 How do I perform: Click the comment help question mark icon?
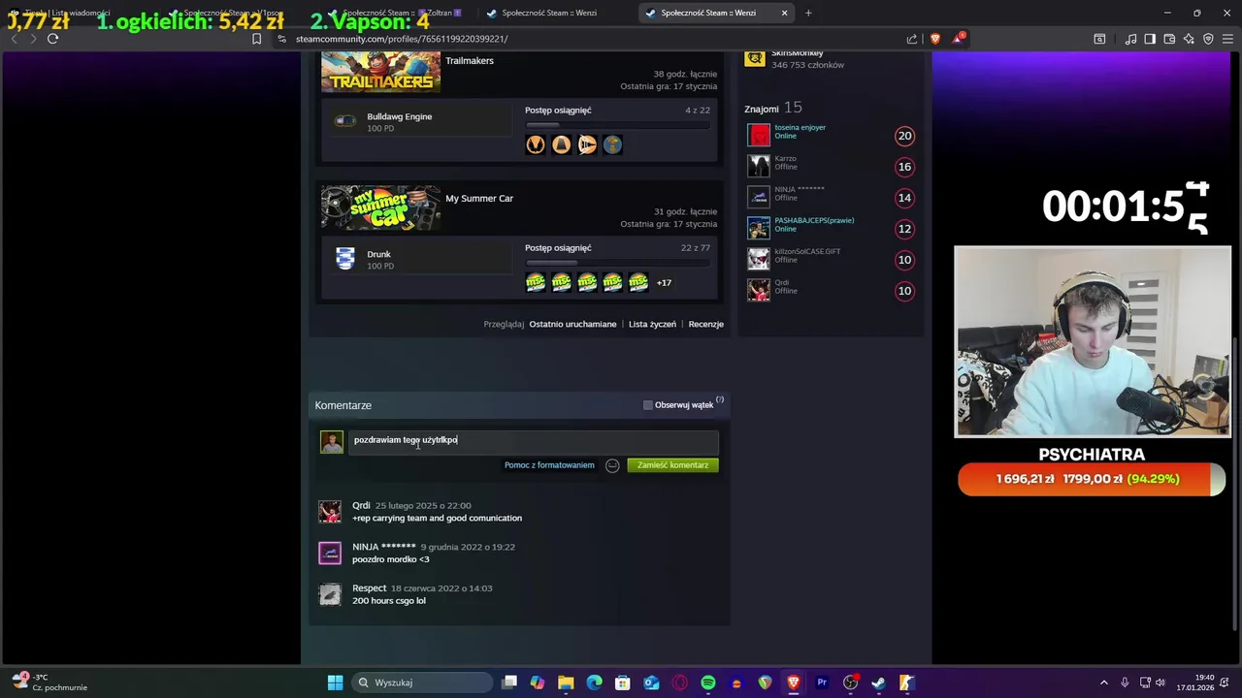click(720, 399)
